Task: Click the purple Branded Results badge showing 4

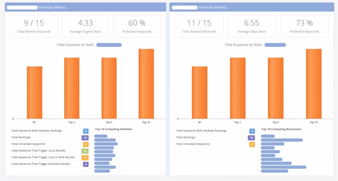Action: pyautogui.click(x=85, y=164)
